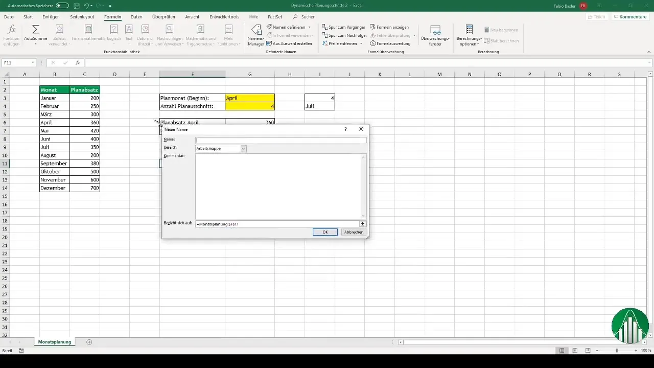This screenshot has height=368, width=654.
Task: Confirm the dialog with OK
Action: 325,232
